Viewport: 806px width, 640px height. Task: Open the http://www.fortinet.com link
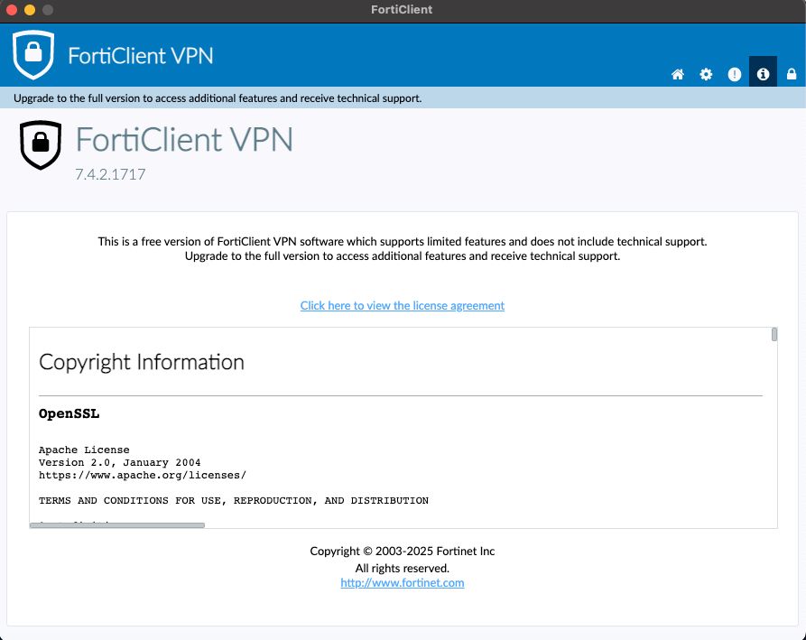click(403, 583)
